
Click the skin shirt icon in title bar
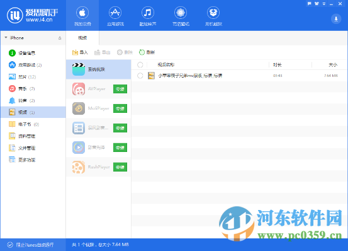click(x=317, y=4)
